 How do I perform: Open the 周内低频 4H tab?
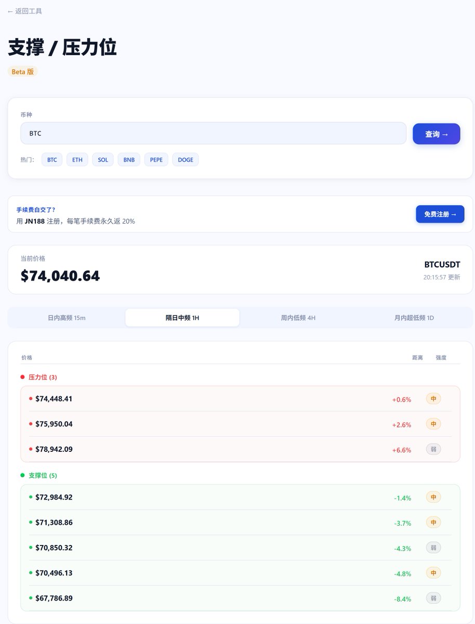click(298, 318)
